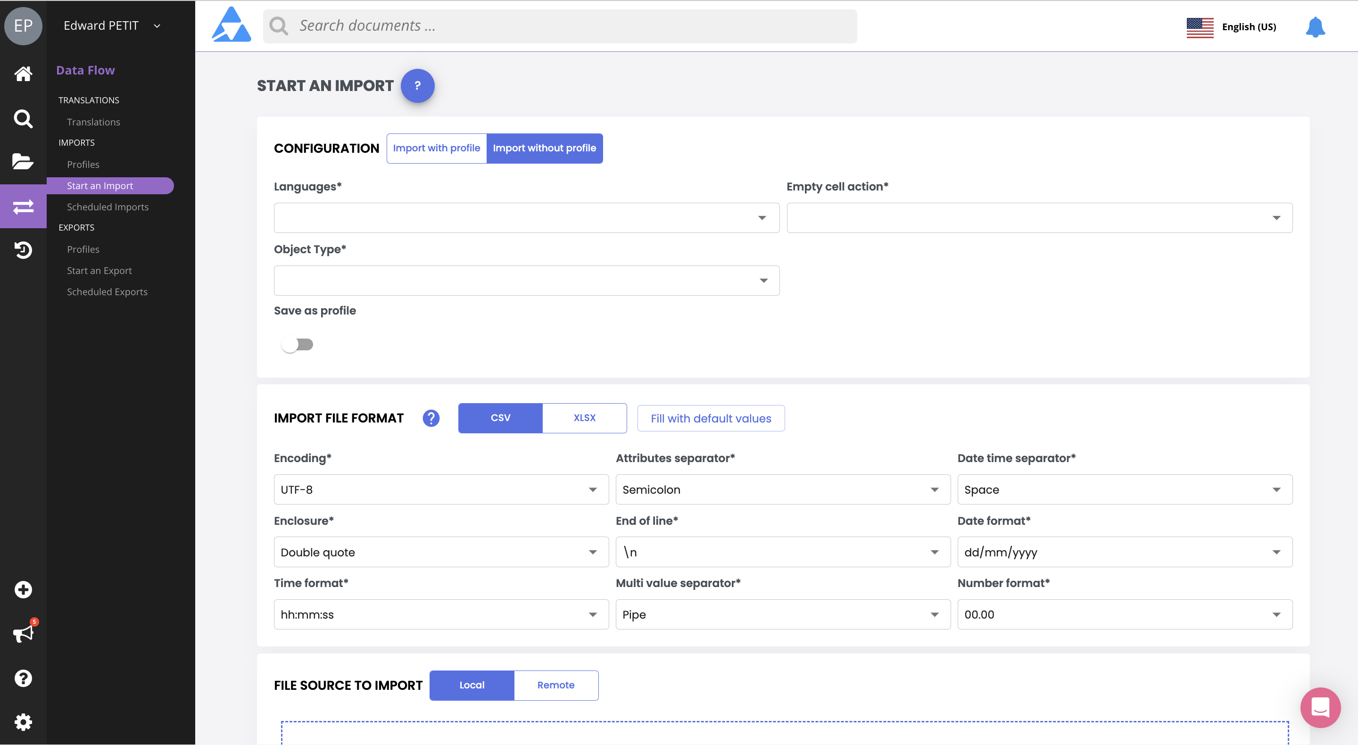This screenshot has width=1358, height=745.
Task: Click the Data Flow heading
Action: 85,70
